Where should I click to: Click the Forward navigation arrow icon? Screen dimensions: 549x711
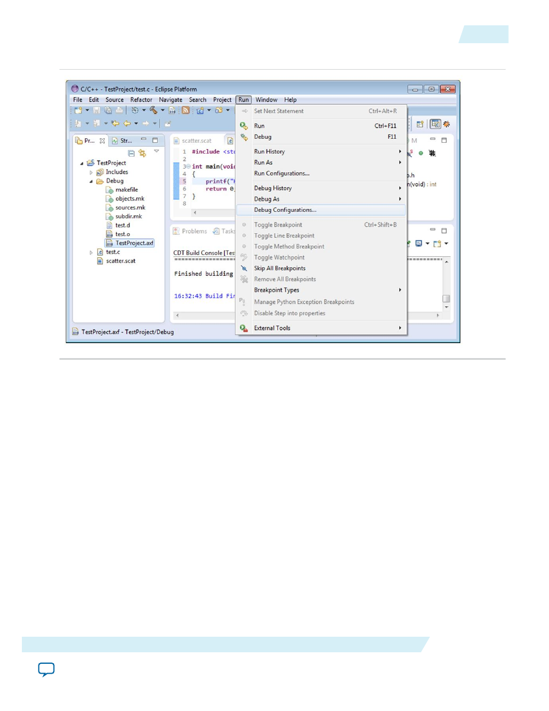coord(146,123)
